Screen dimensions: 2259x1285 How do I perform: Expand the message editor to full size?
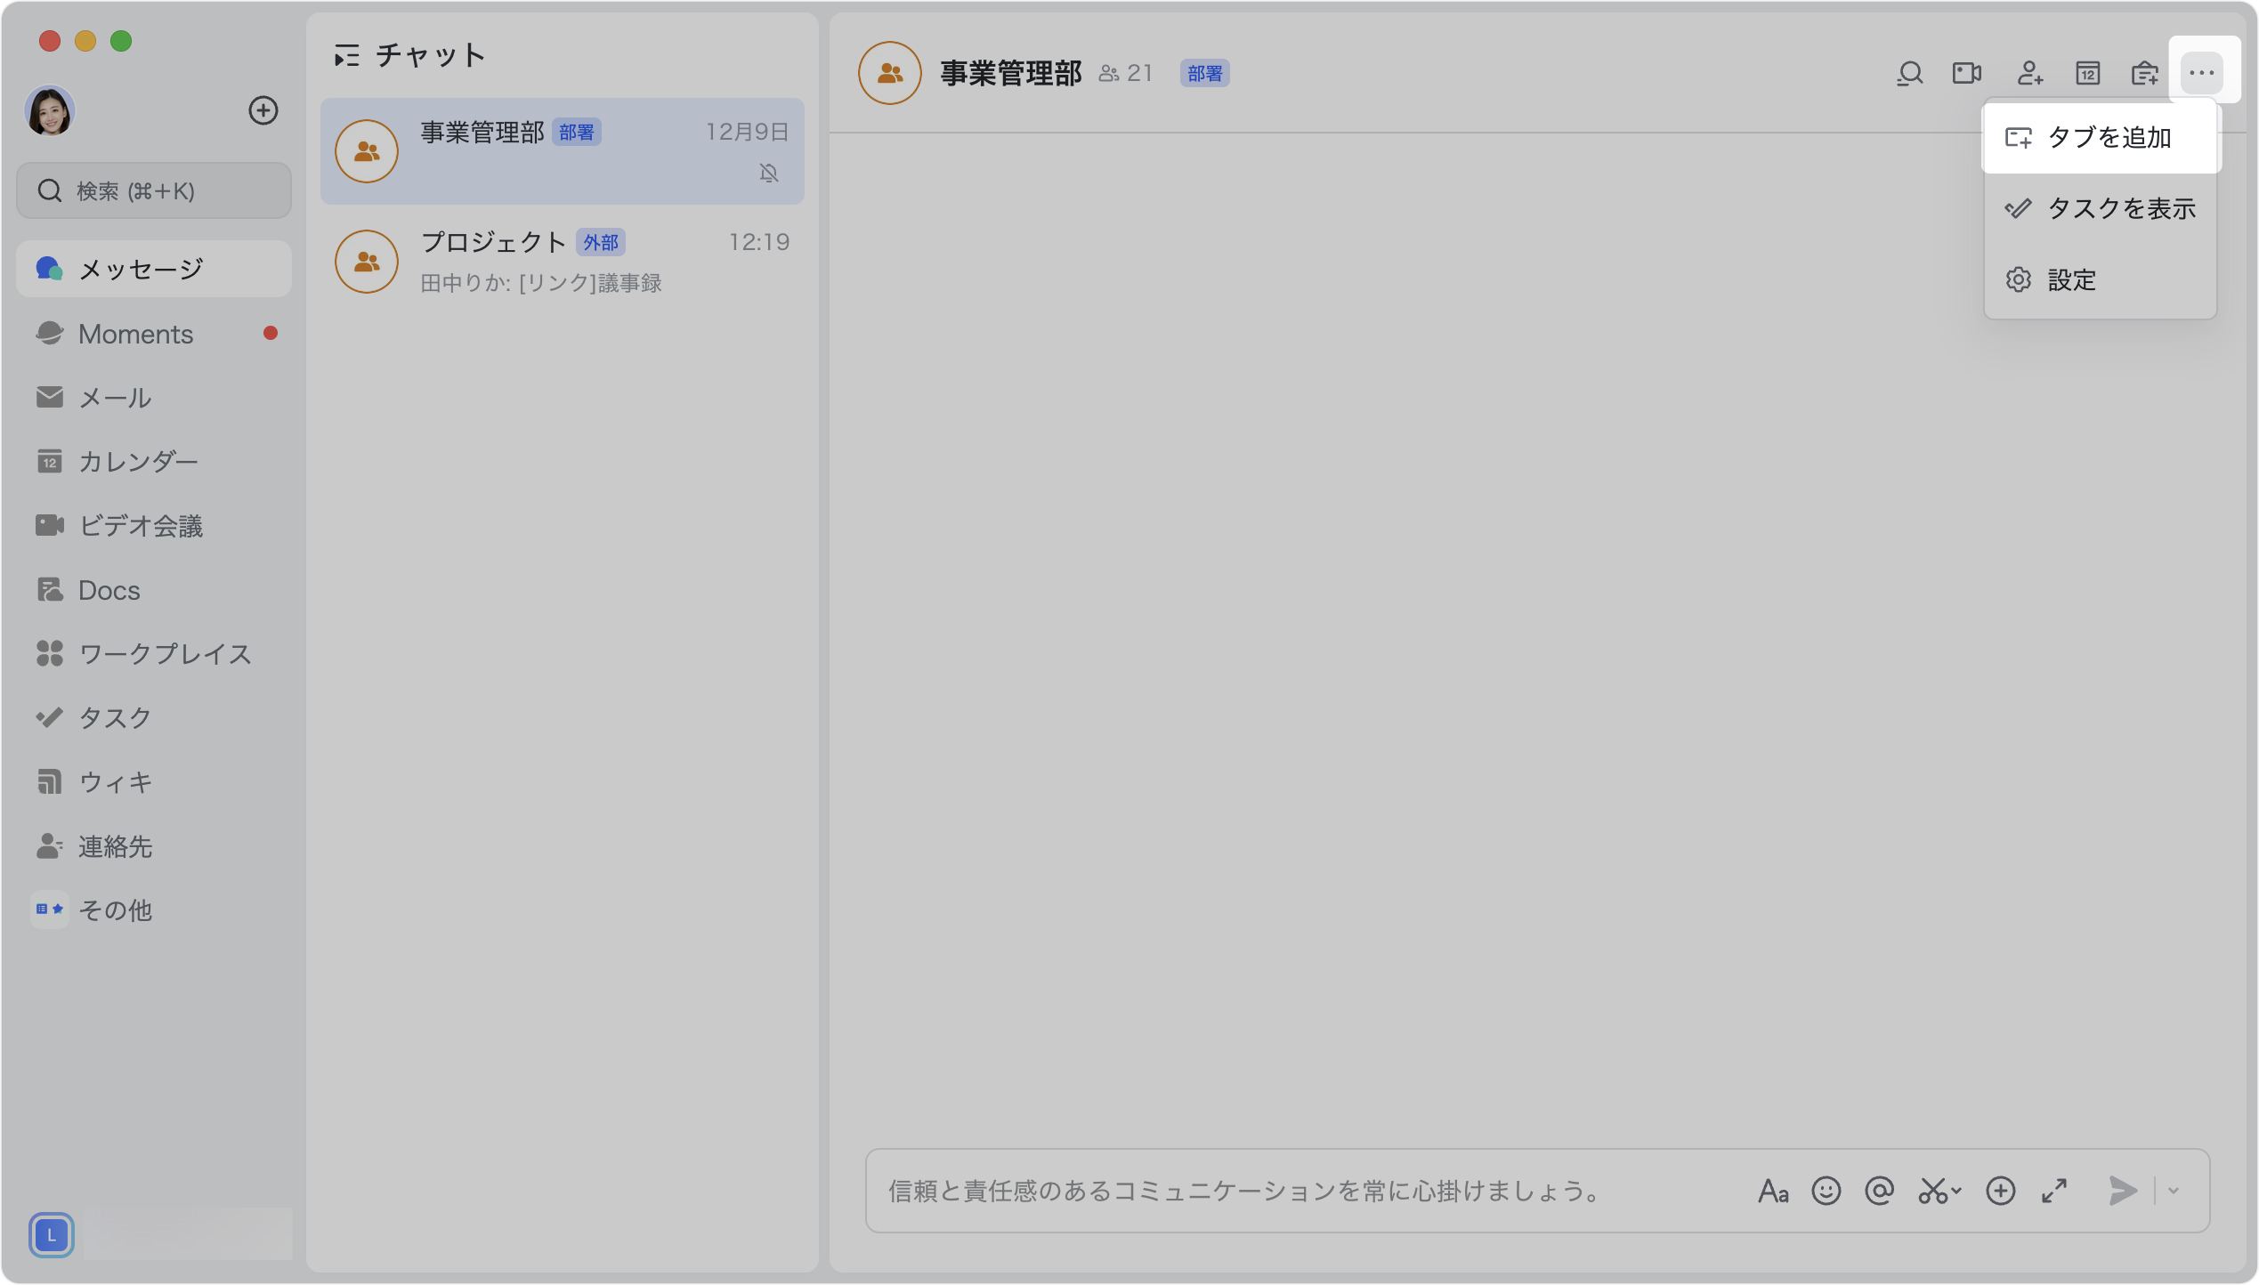click(2054, 1191)
